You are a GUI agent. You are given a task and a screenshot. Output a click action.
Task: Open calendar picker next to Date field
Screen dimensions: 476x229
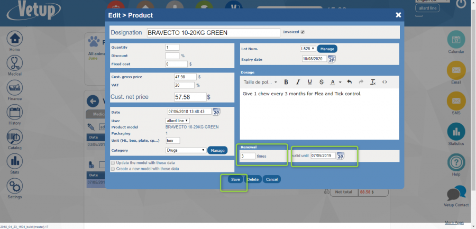point(216,112)
